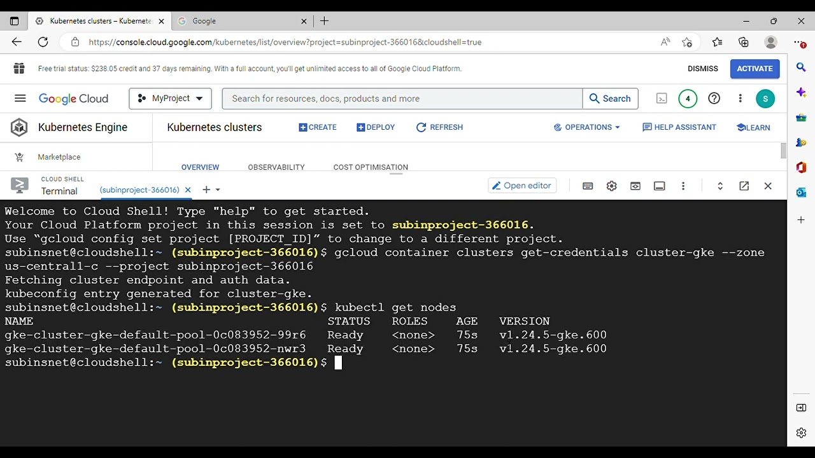Close the Google browser tab

(x=304, y=21)
